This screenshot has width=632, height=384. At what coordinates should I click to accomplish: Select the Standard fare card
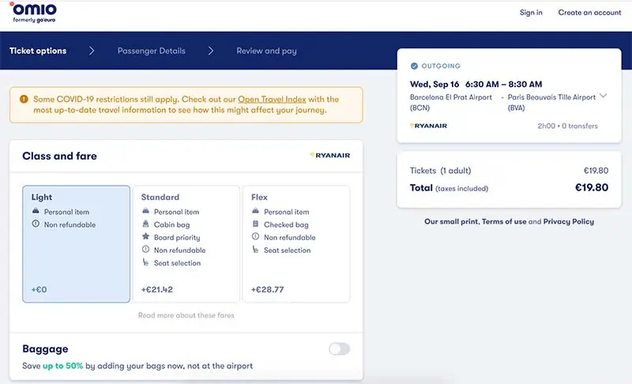pos(186,244)
